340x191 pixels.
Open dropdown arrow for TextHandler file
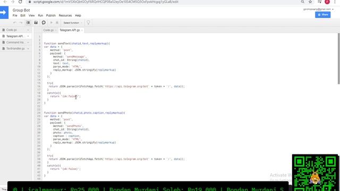pos(28,49)
